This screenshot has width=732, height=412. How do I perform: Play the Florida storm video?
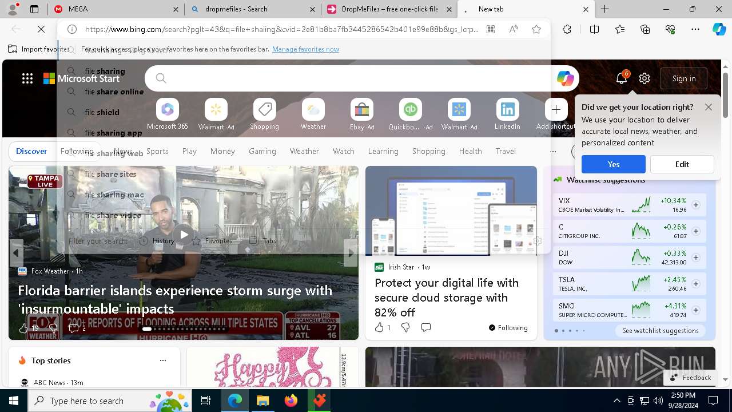(x=184, y=234)
